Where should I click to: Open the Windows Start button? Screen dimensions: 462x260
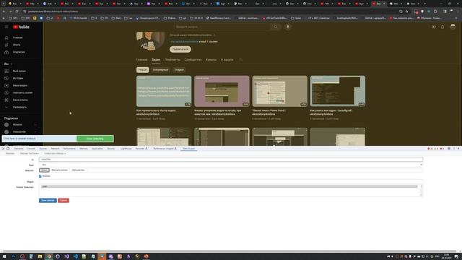tap(4, 256)
